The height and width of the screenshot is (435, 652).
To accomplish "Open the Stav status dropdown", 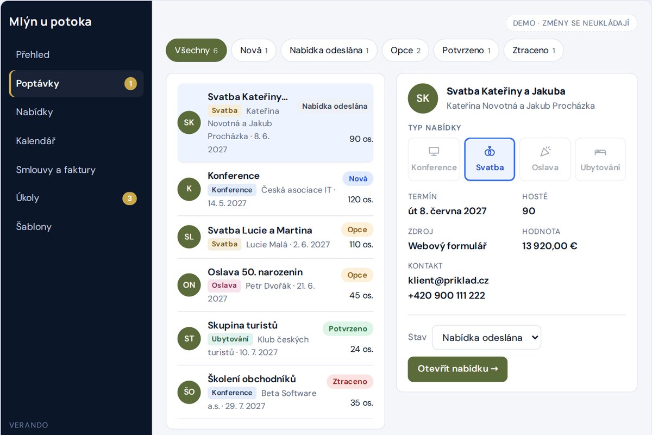I will pos(486,337).
